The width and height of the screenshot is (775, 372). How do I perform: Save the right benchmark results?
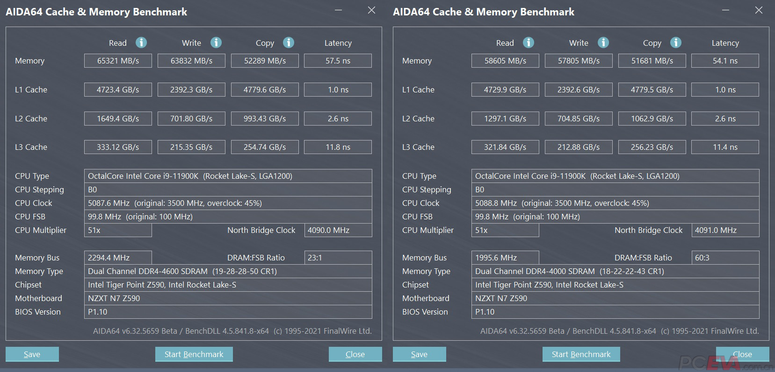(420, 354)
